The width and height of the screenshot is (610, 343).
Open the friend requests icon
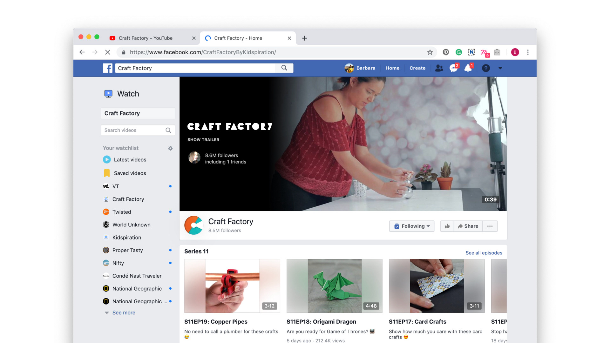click(x=439, y=68)
